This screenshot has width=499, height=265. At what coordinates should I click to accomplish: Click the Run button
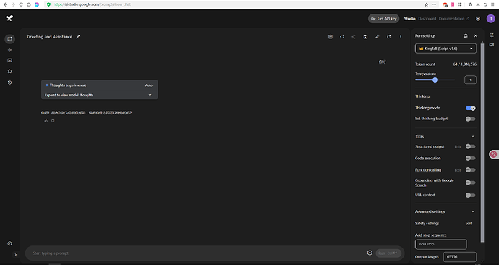pos(388,253)
